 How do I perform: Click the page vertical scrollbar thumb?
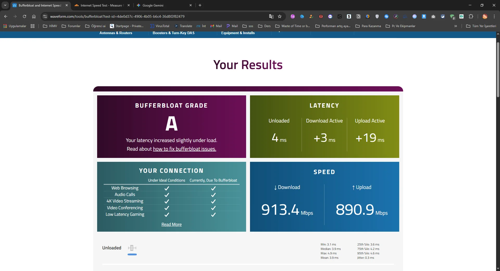[498, 70]
